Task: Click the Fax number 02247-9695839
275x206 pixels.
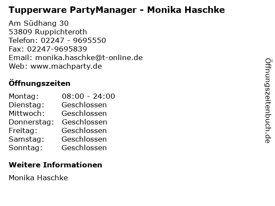Action: [57, 49]
